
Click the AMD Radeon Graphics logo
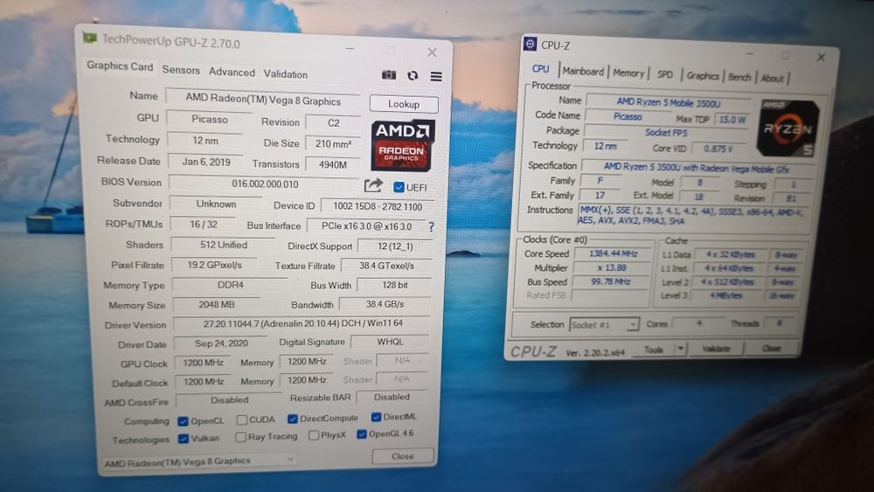click(402, 145)
